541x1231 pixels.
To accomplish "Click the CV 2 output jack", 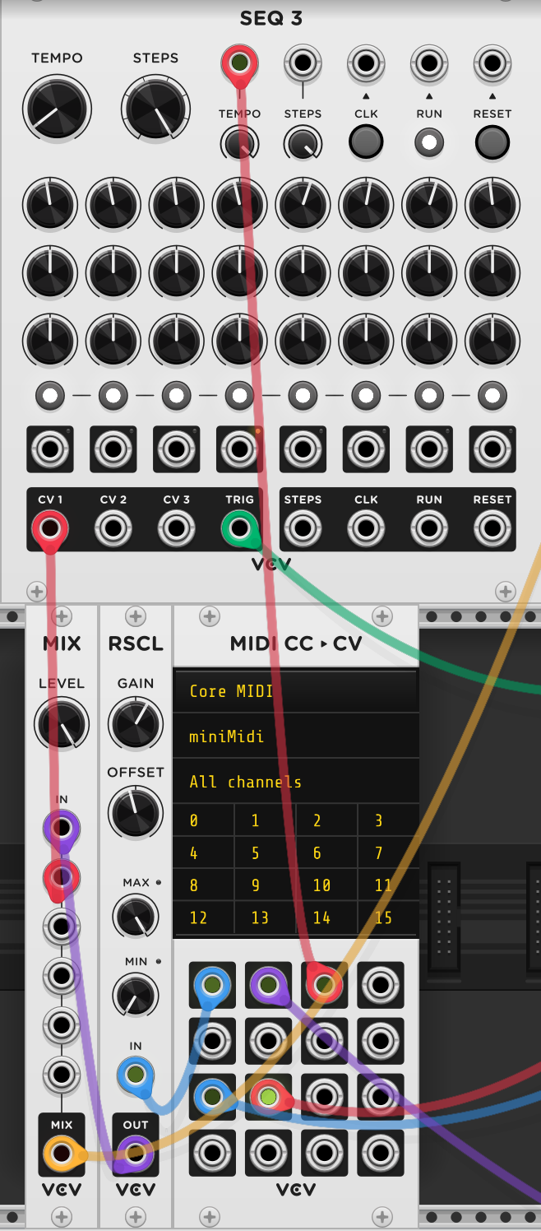I will [x=113, y=527].
